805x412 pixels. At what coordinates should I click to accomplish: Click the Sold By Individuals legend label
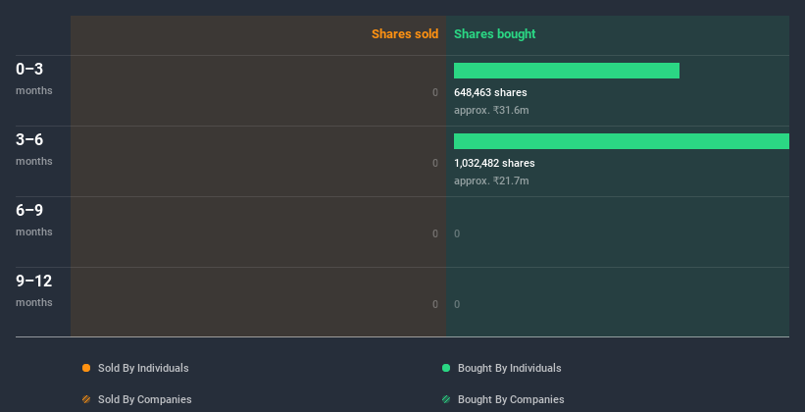coord(143,368)
